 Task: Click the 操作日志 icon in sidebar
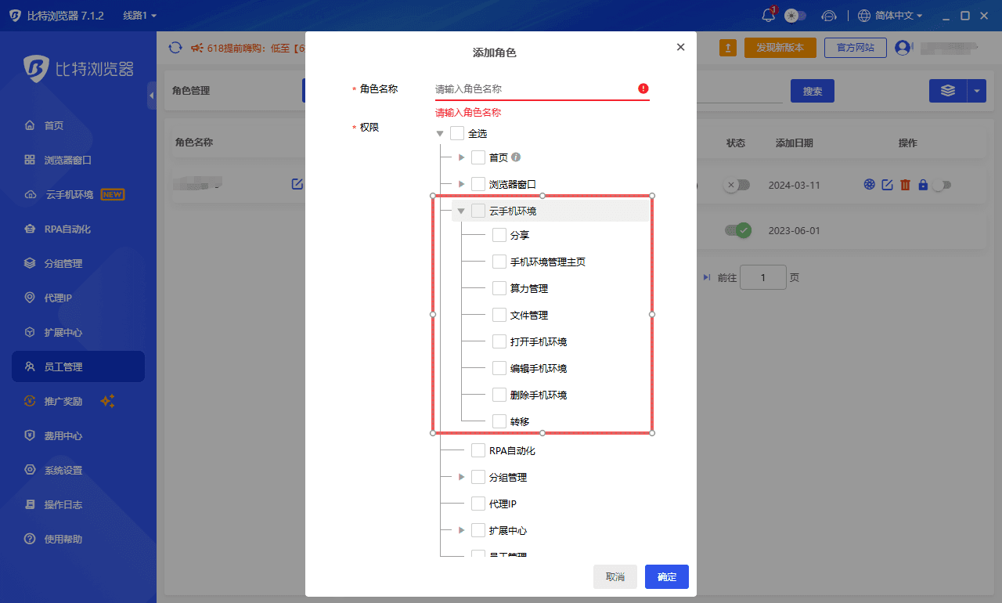[x=30, y=504]
